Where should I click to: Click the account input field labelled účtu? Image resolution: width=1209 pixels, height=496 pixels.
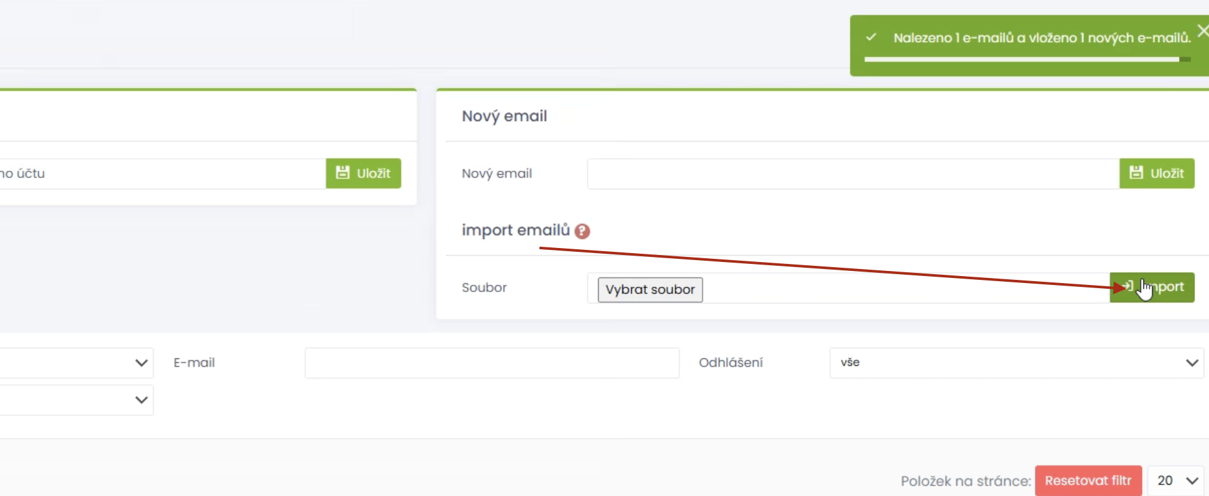click(x=163, y=173)
